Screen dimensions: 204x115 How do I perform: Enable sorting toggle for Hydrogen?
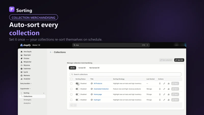pos(78,100)
